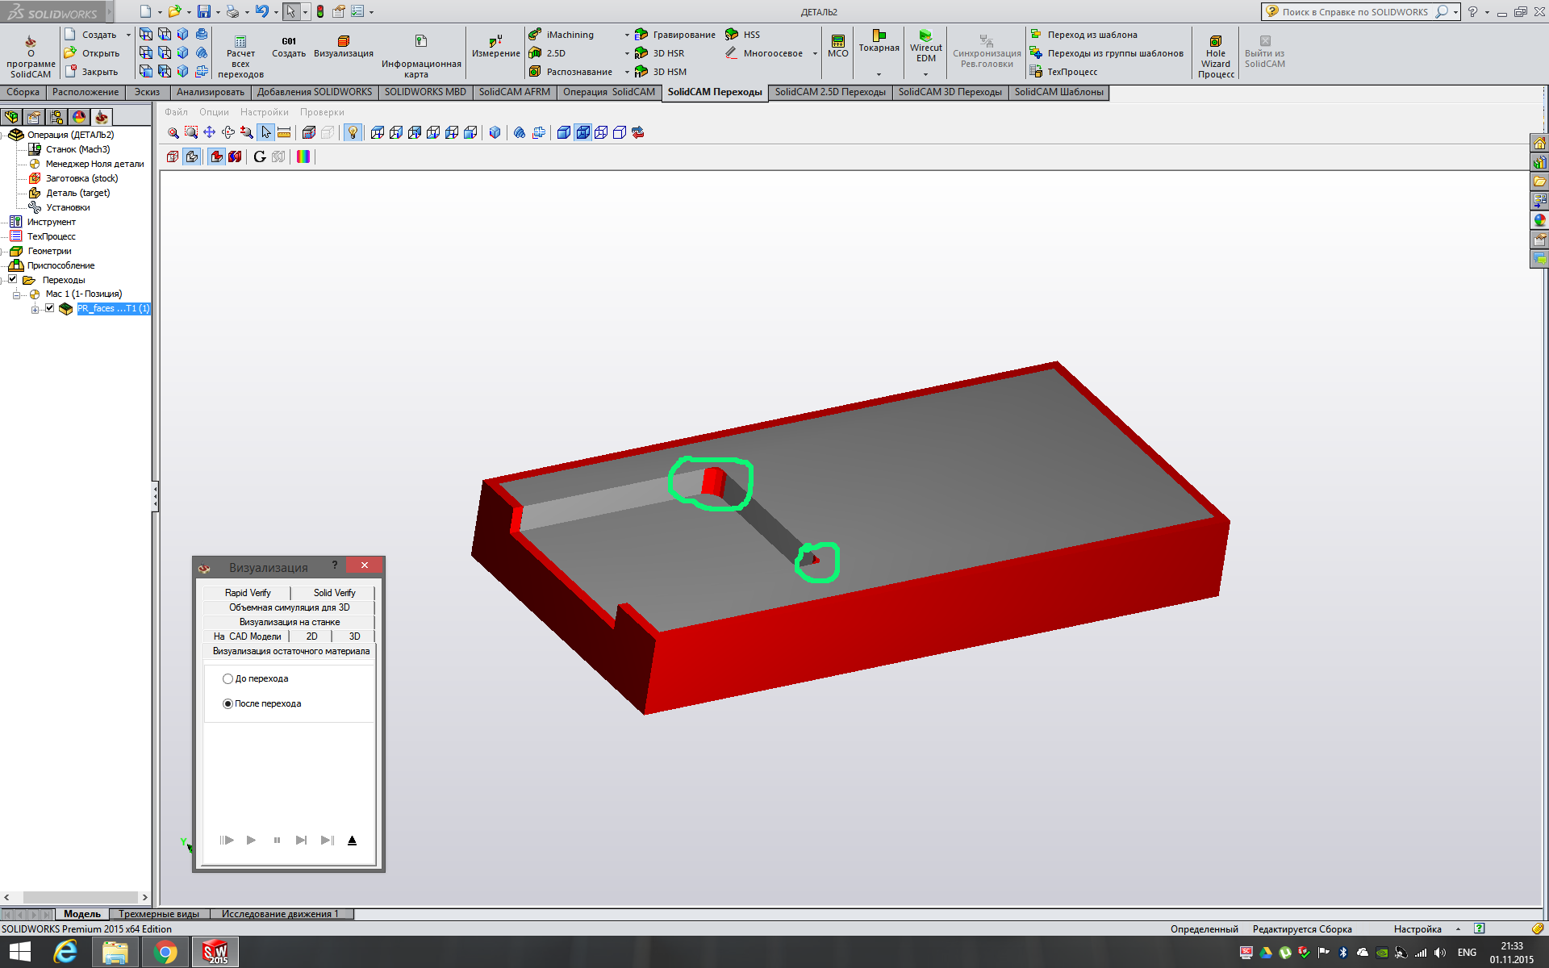Click the G-code 'G' icon

[x=259, y=156]
